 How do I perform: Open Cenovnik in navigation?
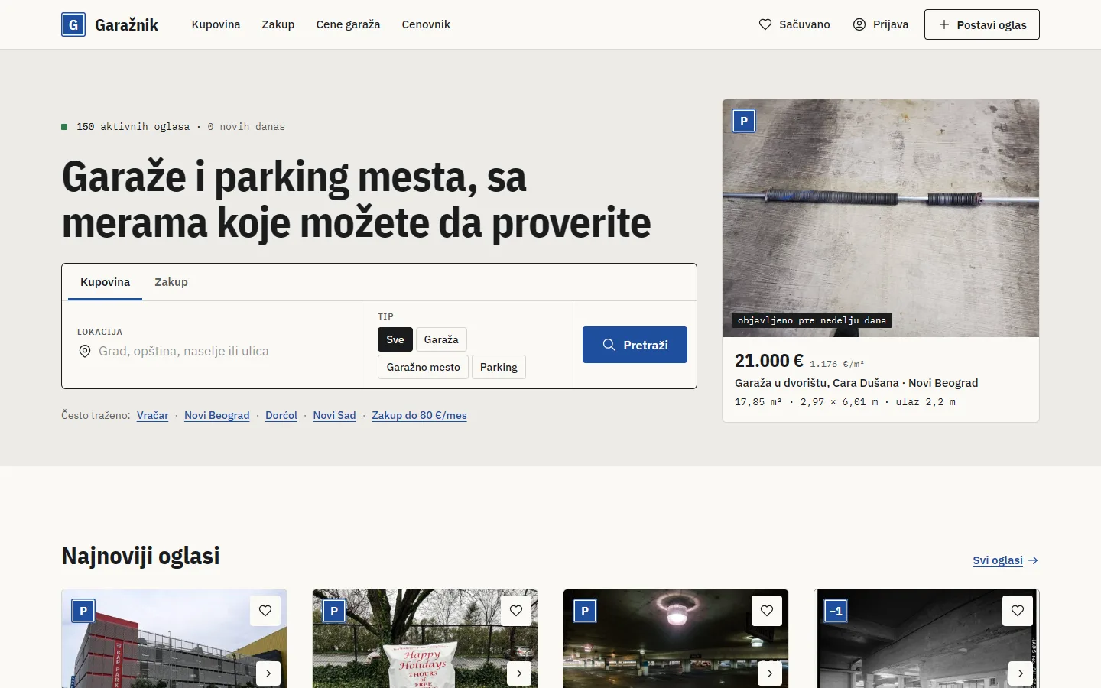pyautogui.click(x=426, y=24)
